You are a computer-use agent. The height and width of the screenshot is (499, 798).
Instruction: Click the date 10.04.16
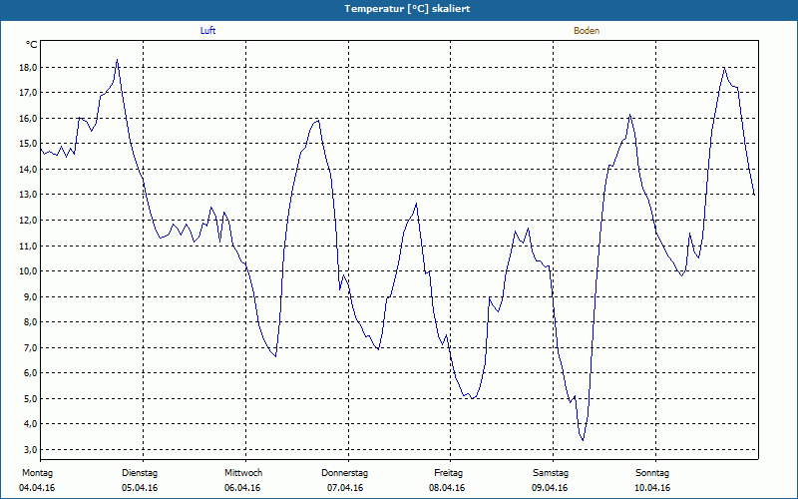[652, 488]
